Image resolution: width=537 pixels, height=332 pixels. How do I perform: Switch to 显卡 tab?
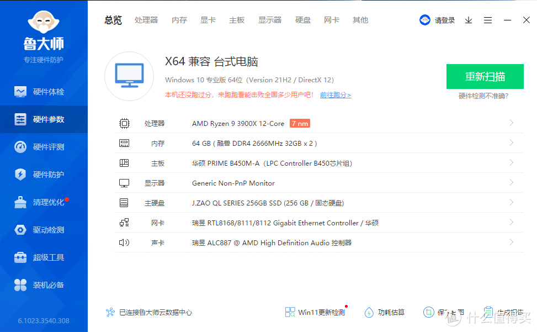(x=208, y=20)
